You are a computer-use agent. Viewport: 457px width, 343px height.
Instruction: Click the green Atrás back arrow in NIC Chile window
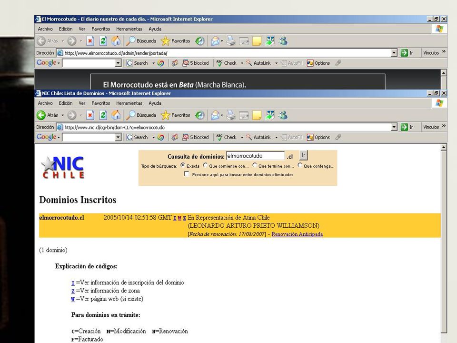(41, 115)
